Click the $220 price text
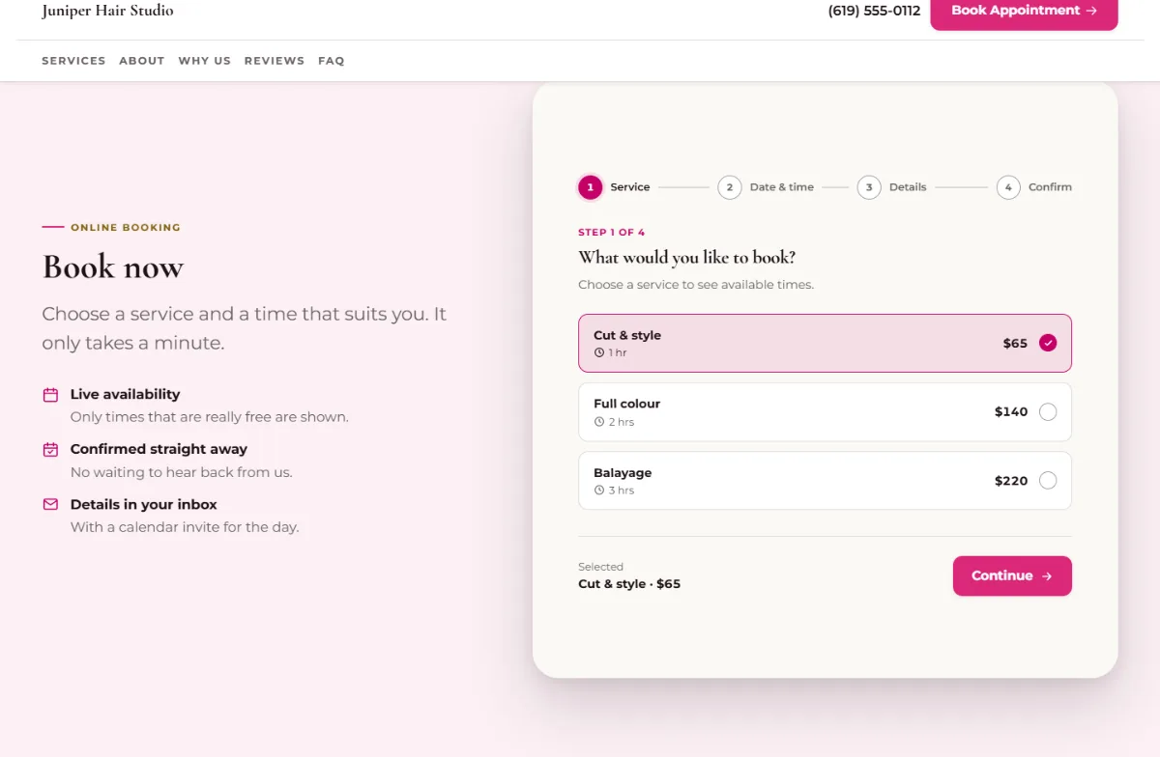 coord(1011,481)
